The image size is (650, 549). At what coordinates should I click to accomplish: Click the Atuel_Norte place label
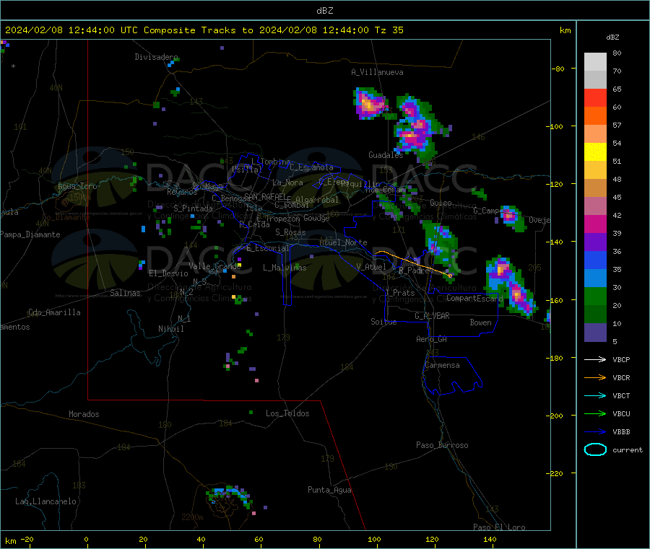point(343,242)
